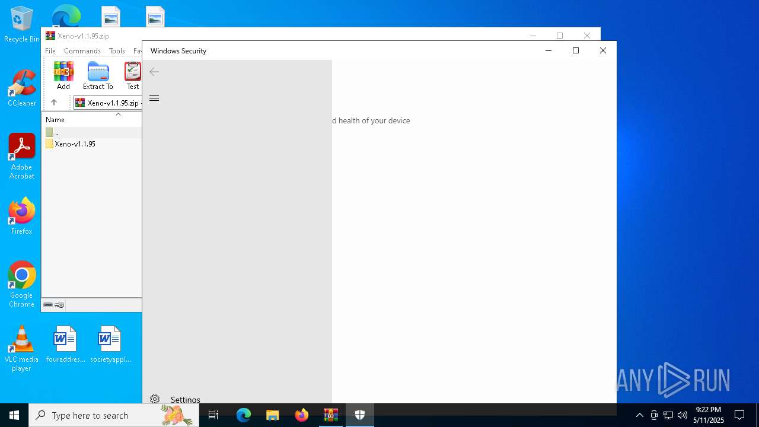Open Settings in Windows Security
The height and width of the screenshot is (427, 759).
pos(185,400)
